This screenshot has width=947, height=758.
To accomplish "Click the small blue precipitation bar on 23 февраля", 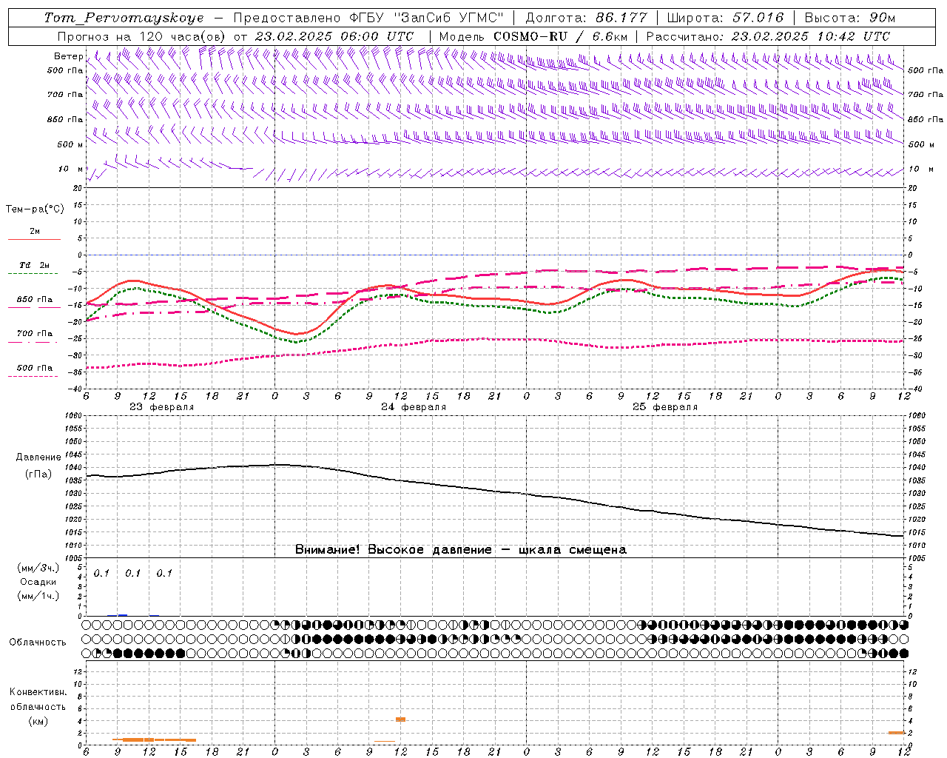I will tap(122, 615).
